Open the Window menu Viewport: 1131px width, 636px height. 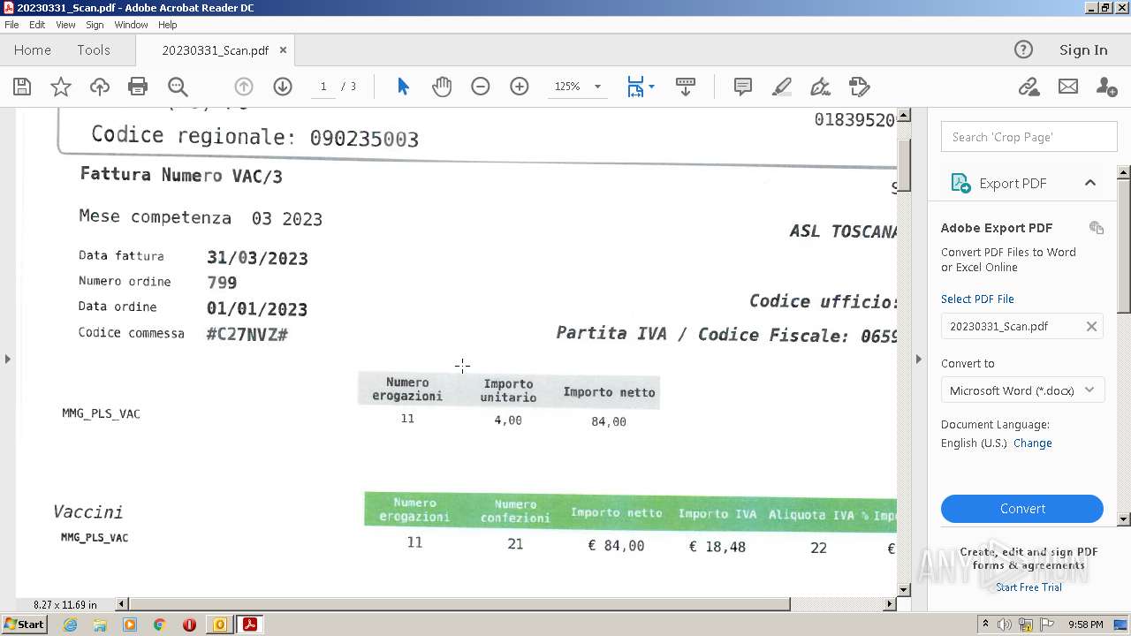(x=131, y=25)
